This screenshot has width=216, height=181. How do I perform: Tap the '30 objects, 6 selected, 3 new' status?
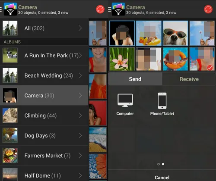[151, 12]
